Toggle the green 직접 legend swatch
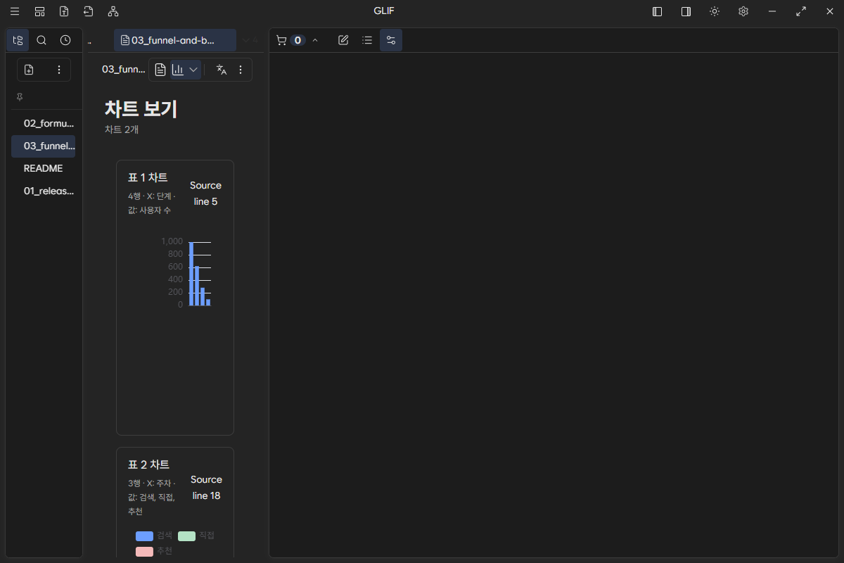 (x=186, y=536)
